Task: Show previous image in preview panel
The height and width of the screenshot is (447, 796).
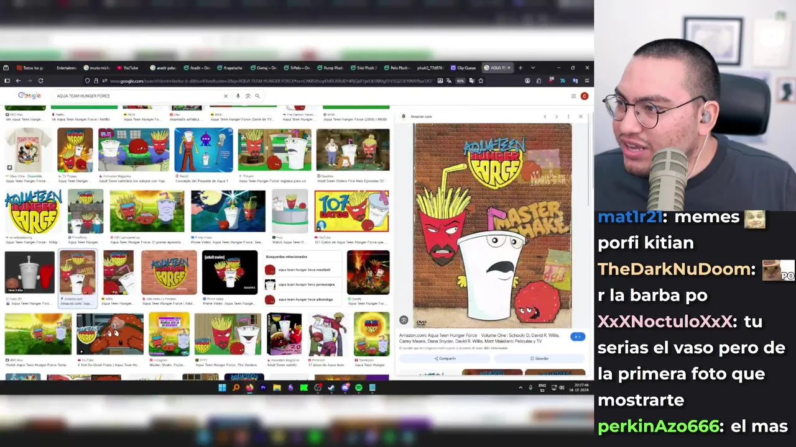Action: [545, 117]
